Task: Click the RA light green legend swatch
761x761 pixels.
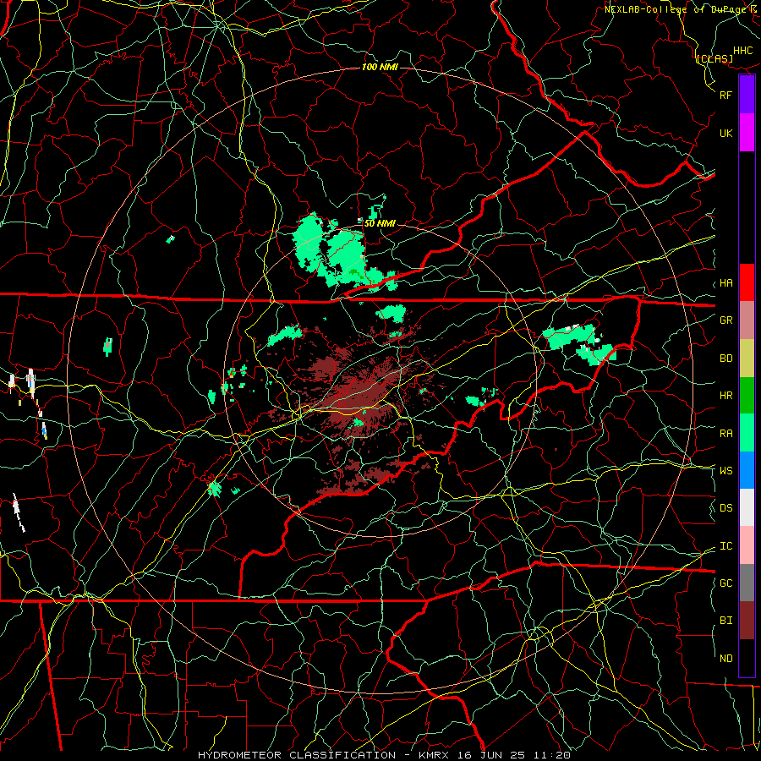Action: pyautogui.click(x=747, y=433)
